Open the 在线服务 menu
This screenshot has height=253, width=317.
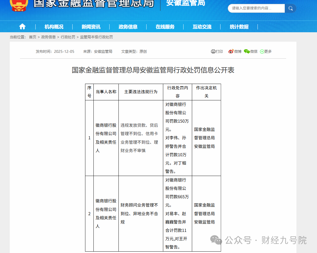click(165, 27)
